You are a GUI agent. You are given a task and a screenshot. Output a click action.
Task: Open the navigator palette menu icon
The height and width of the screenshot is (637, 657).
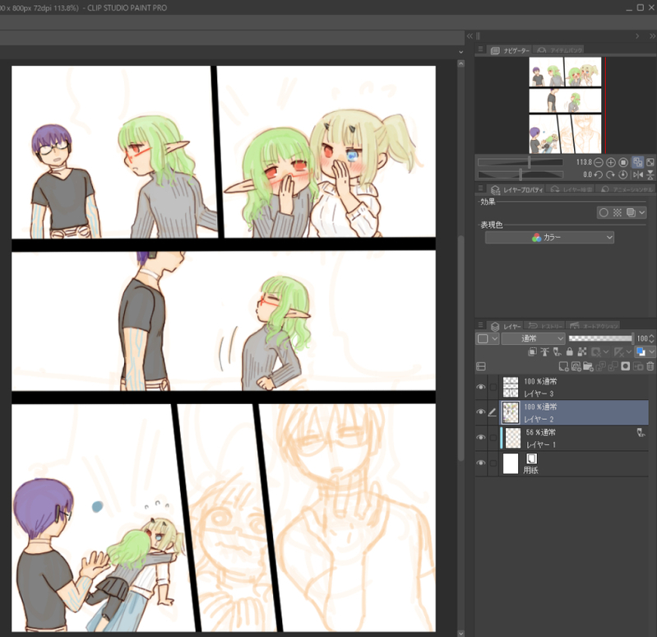pos(480,49)
